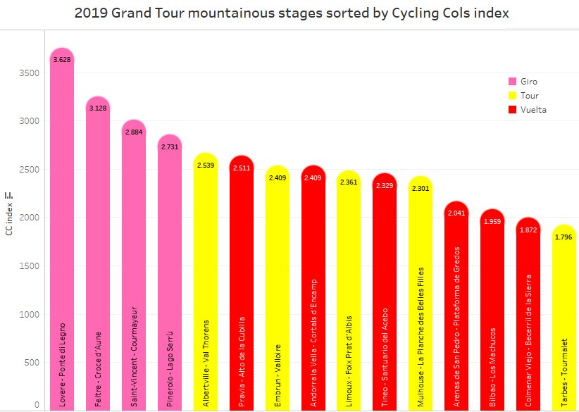This screenshot has height=412, width=579.
Task: Click the yellow Tour legend swatch
Action: (513, 96)
